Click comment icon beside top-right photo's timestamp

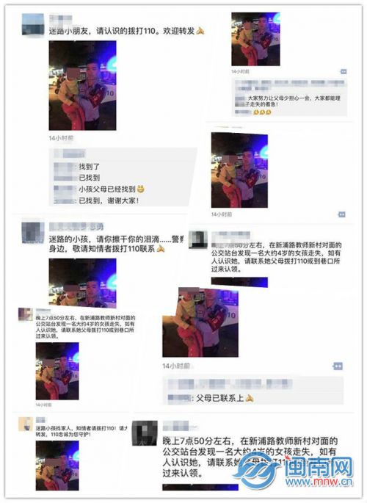pyautogui.click(x=343, y=71)
